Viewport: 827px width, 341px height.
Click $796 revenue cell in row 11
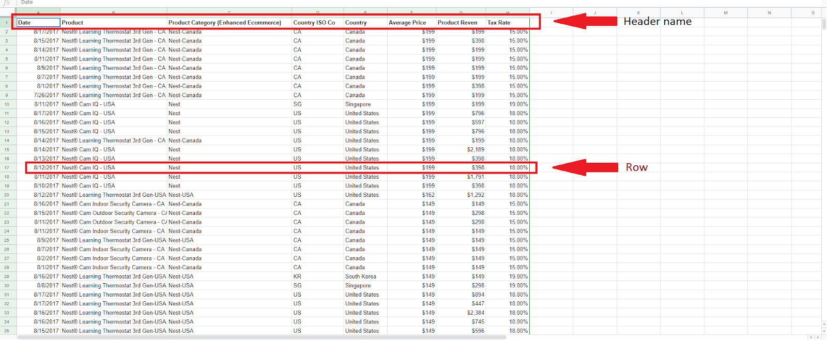(461, 114)
